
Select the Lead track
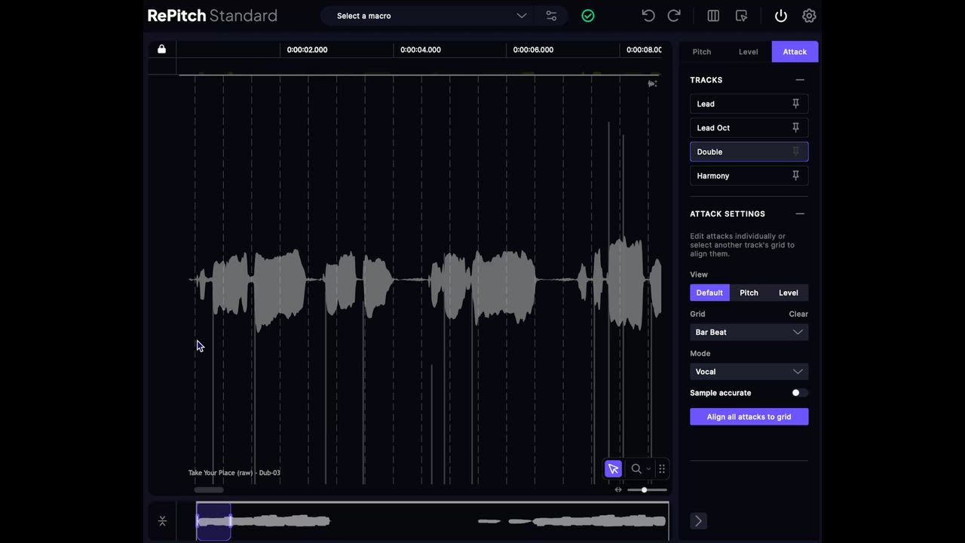point(749,104)
